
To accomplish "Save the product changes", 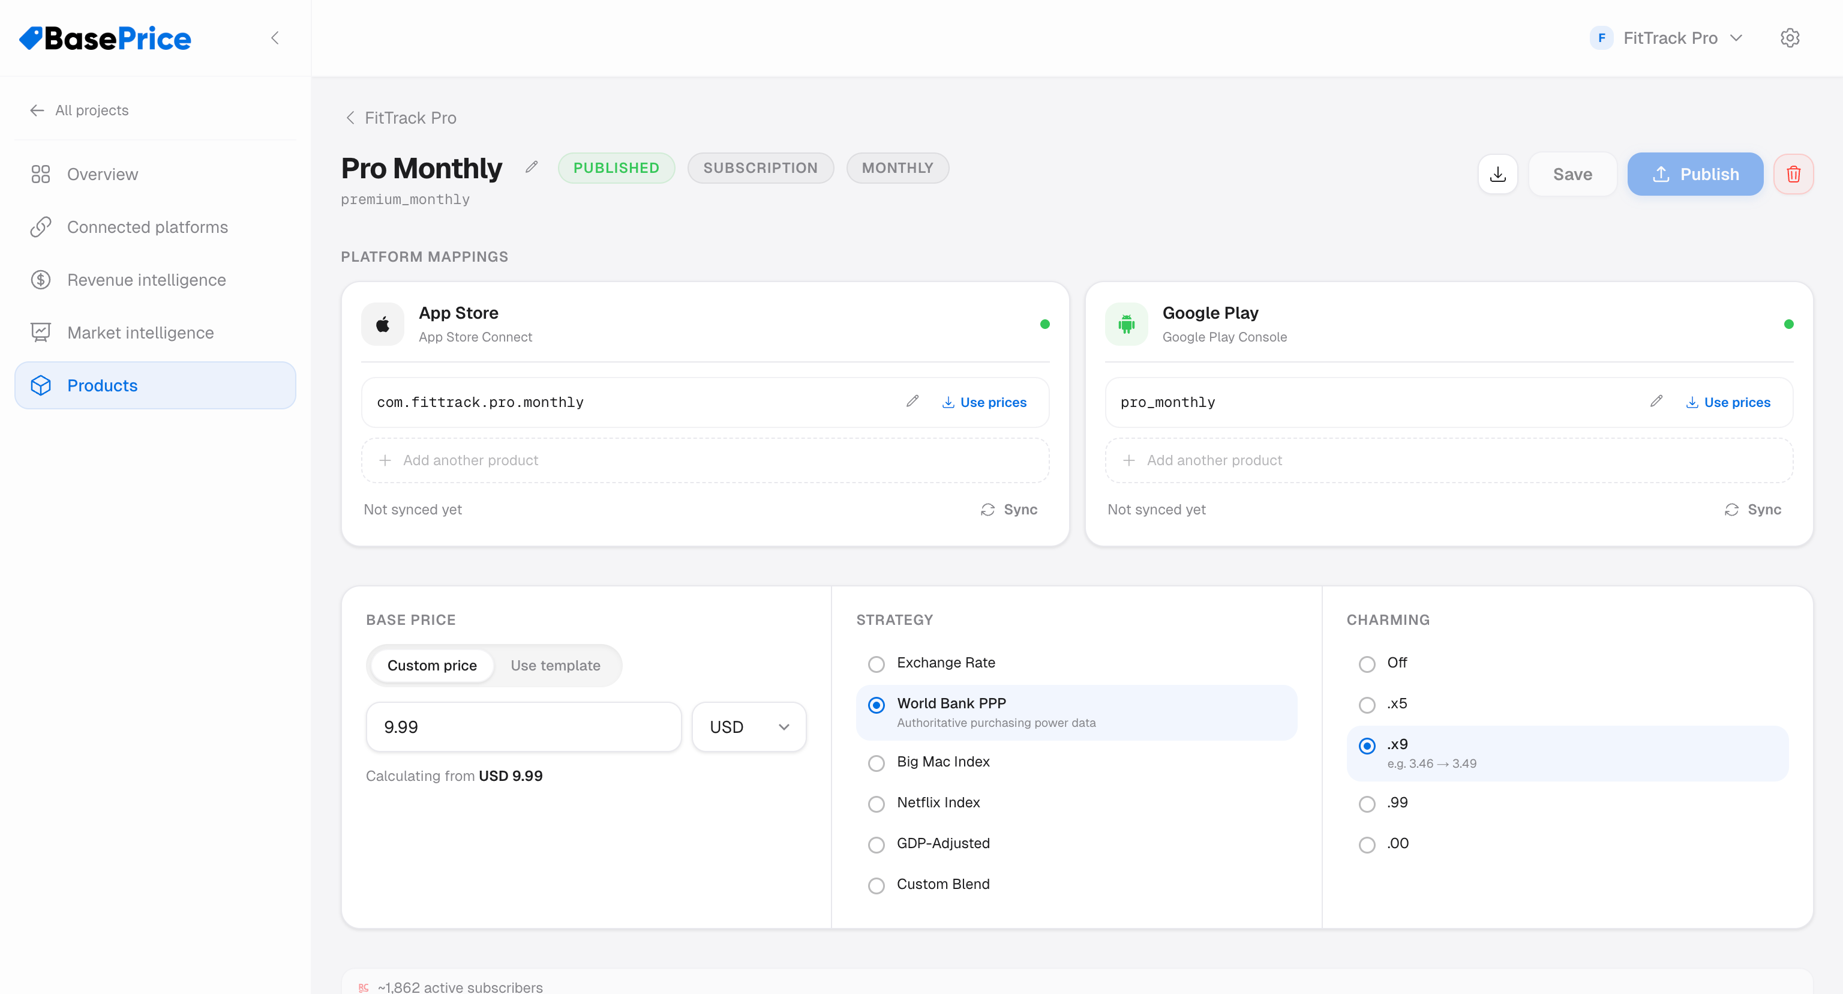I will [1572, 174].
